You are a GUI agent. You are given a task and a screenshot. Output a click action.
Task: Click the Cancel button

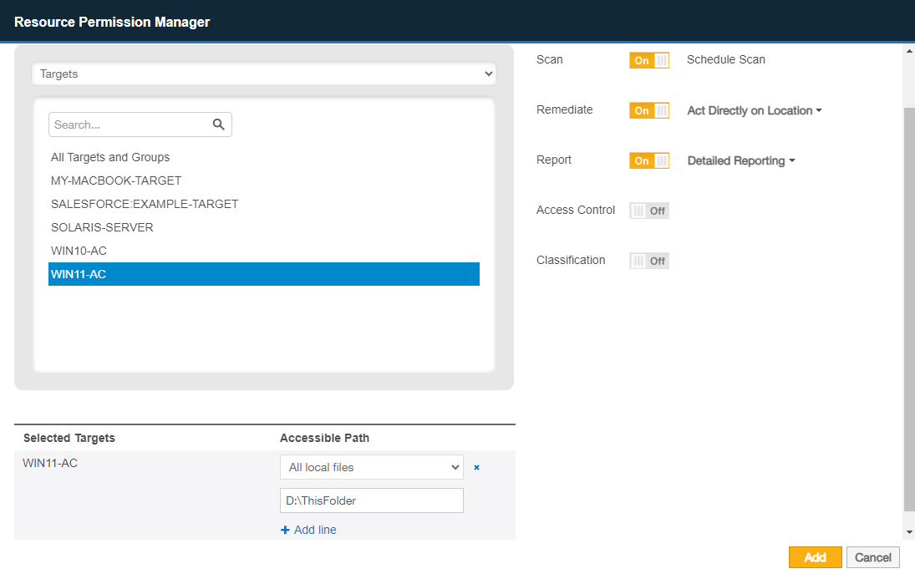(x=872, y=556)
